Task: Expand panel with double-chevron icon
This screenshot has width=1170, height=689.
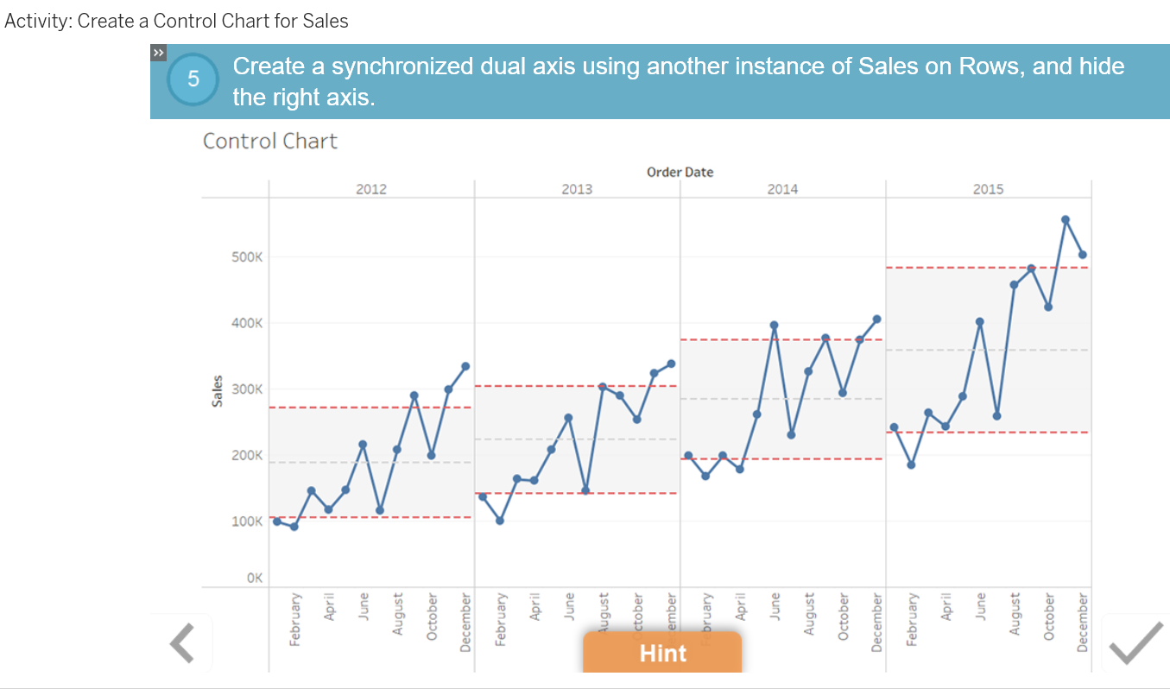Action: pos(158,53)
